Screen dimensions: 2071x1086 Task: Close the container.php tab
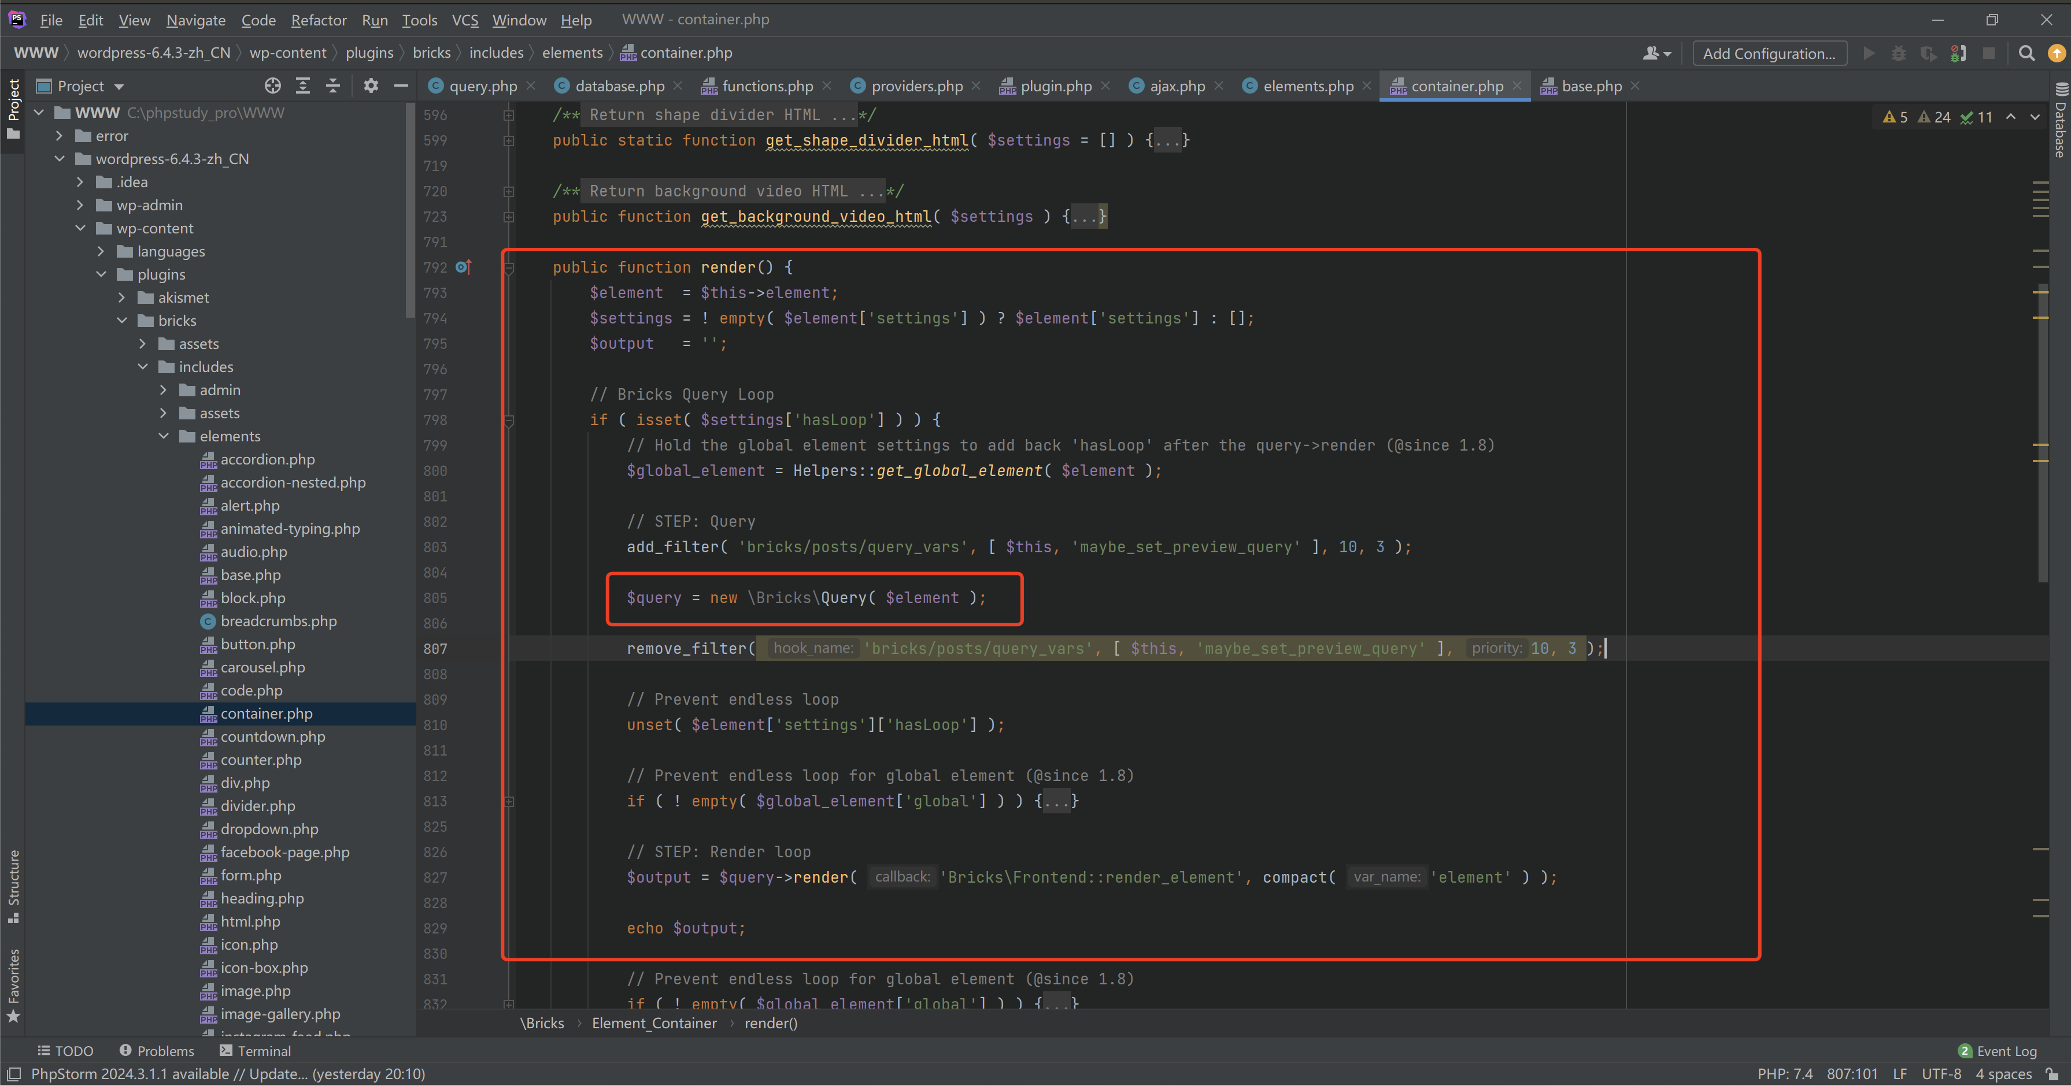pyautogui.click(x=1517, y=86)
